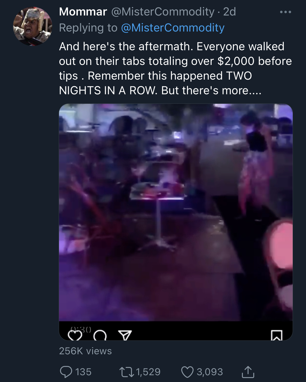This screenshot has width=306, height=382.
Task: Tap the Mommar display name
Action: click(83, 12)
